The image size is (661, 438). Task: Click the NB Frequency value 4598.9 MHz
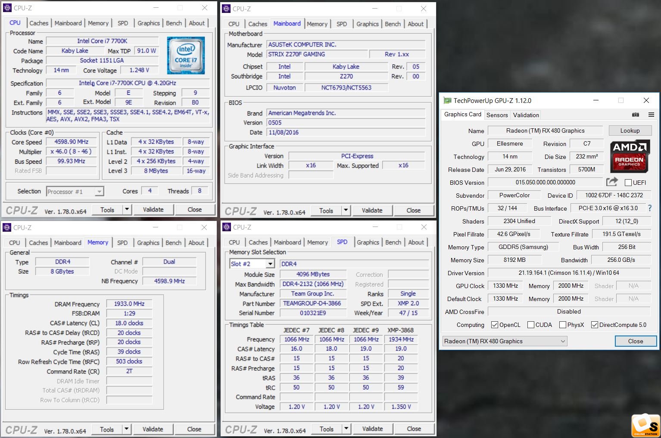tap(169, 281)
